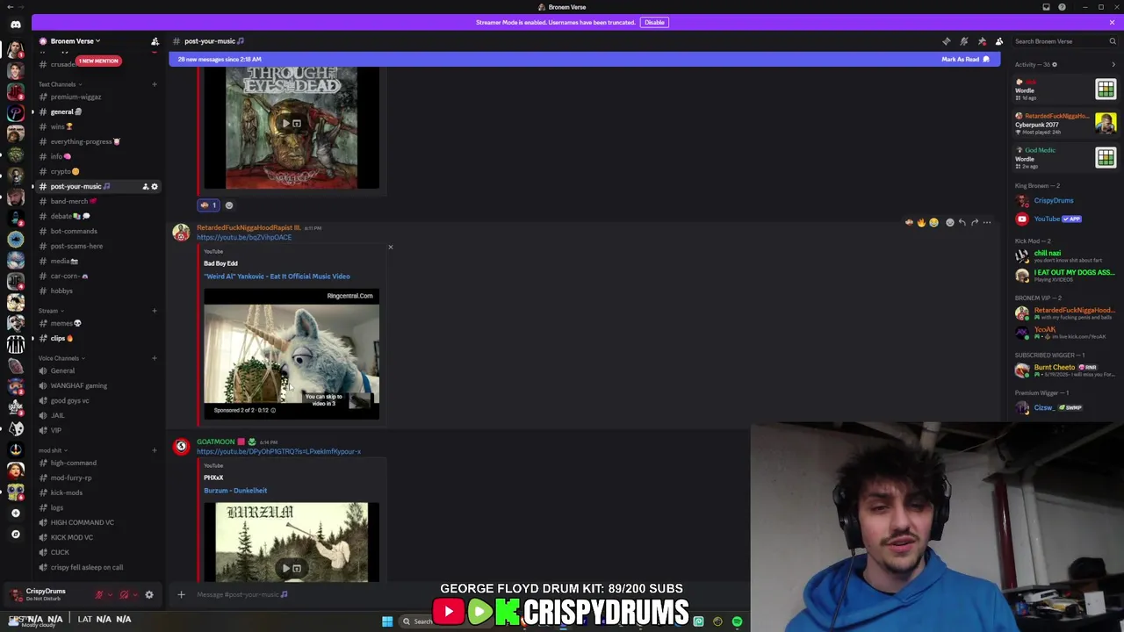Image resolution: width=1124 pixels, height=632 pixels.
Task: Open Eat It Official Music Video title link
Action: pyautogui.click(x=277, y=276)
